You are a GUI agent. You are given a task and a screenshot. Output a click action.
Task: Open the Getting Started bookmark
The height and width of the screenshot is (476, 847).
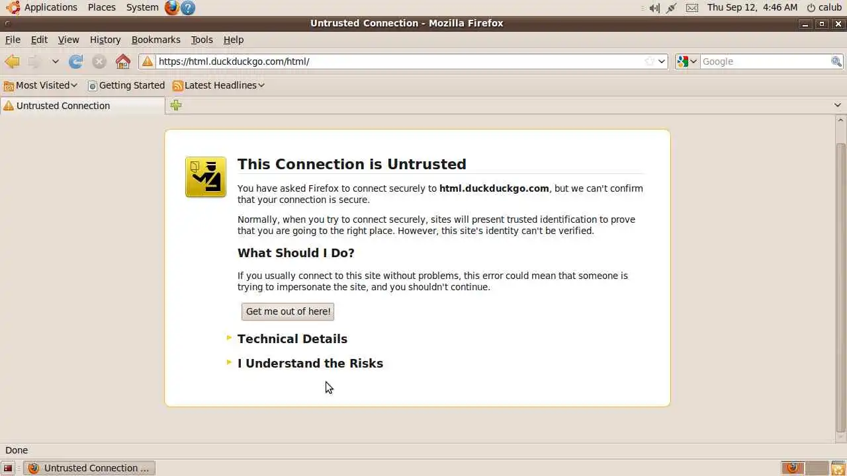(126, 85)
